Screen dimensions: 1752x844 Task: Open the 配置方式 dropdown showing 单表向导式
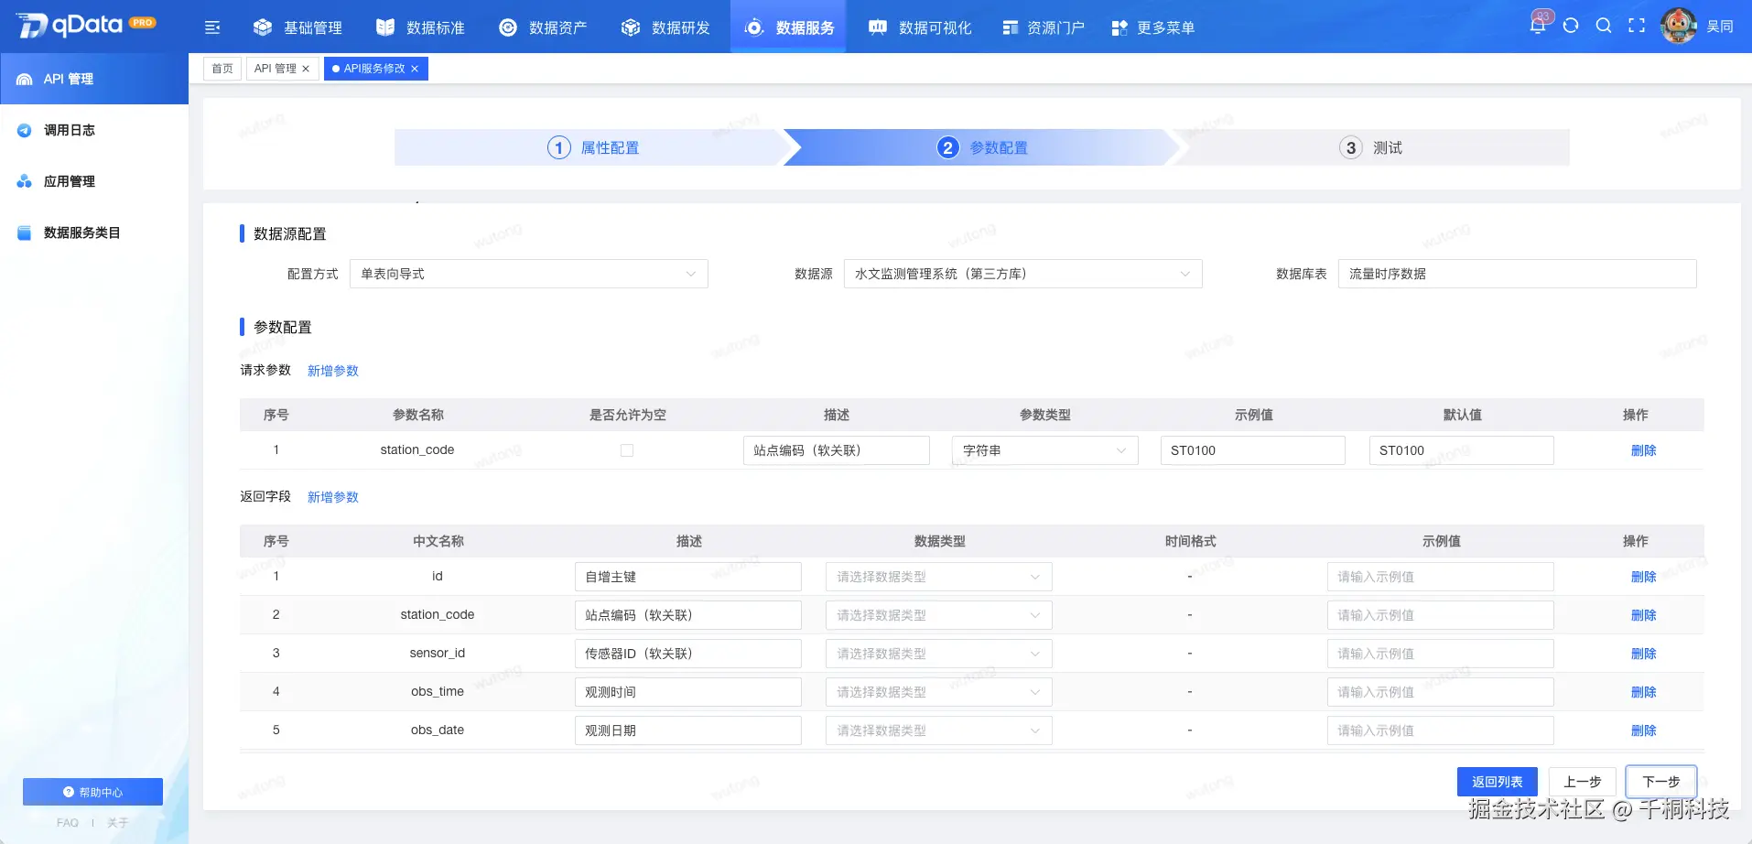(x=528, y=273)
